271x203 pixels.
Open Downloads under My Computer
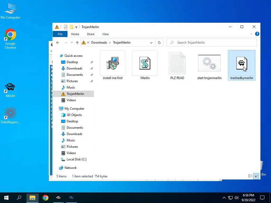[74, 134]
